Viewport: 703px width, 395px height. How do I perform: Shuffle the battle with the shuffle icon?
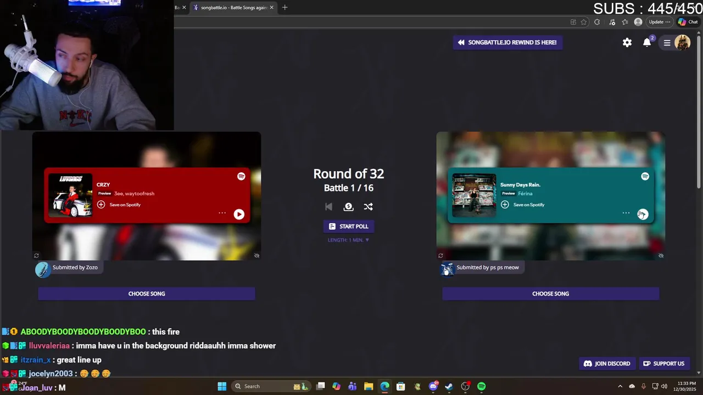coord(368,207)
